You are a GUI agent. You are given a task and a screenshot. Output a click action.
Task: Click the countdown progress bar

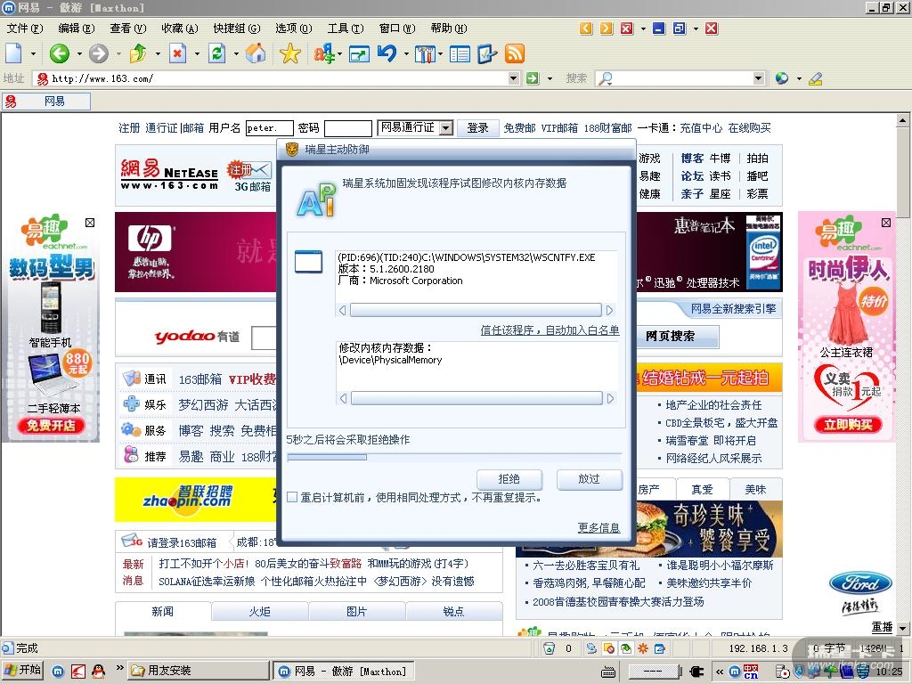click(x=454, y=457)
